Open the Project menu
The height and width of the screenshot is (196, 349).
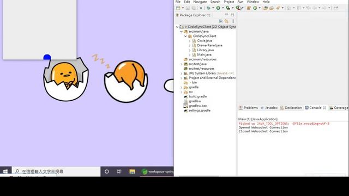click(229, 2)
